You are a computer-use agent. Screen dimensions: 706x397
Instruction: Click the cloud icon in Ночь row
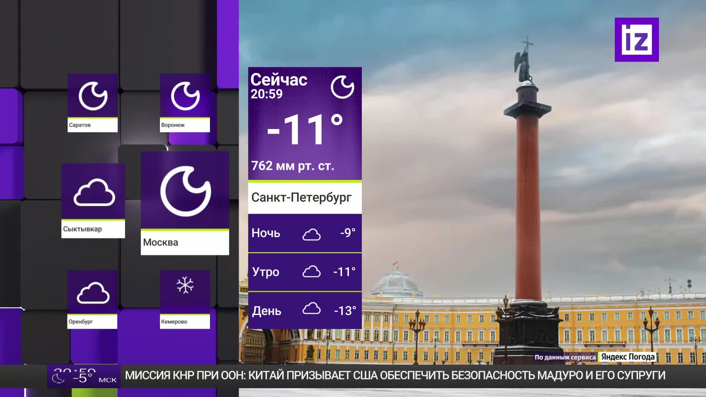311,234
